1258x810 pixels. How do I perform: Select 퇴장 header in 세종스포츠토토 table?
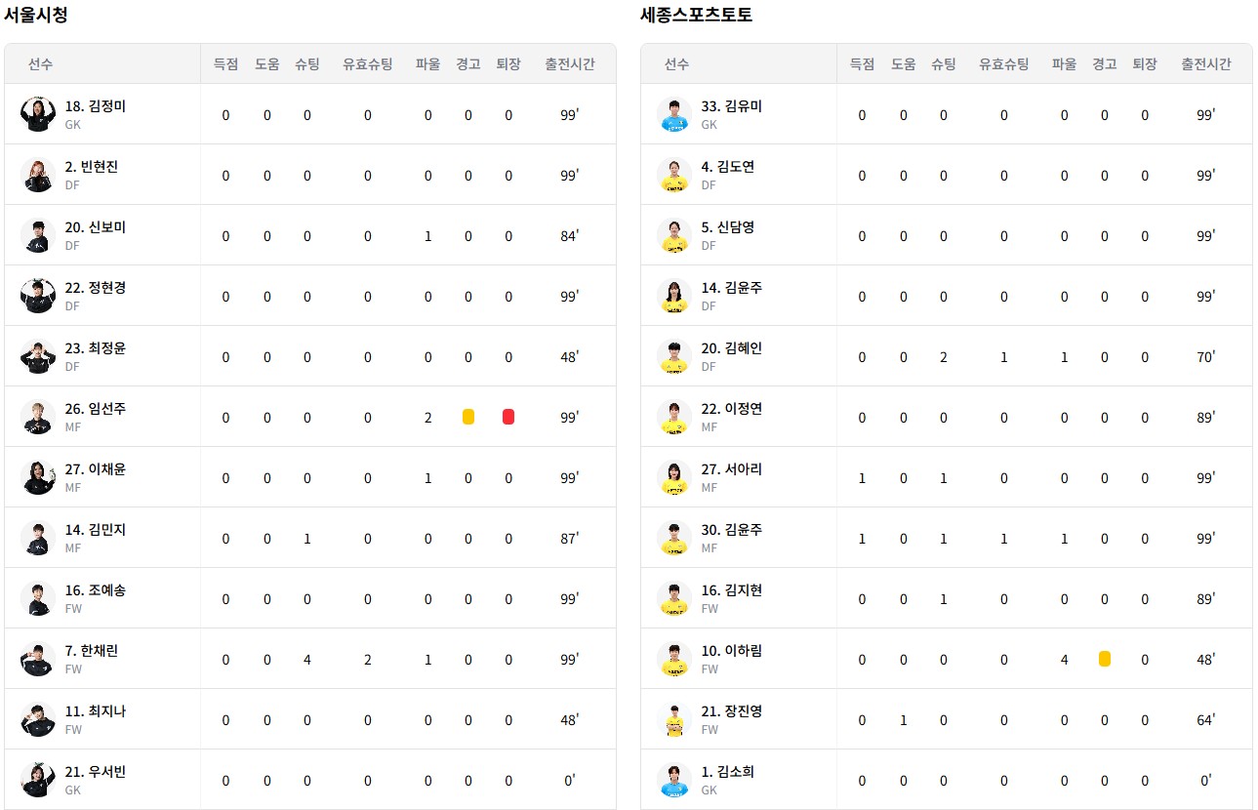(1145, 63)
